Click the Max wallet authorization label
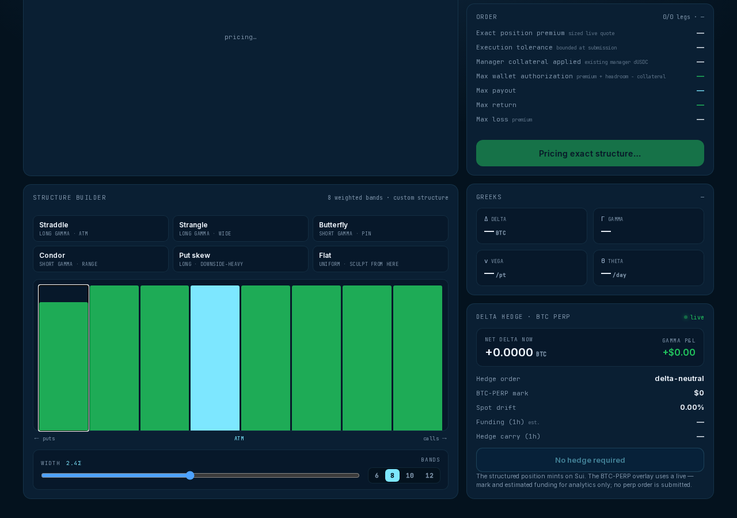The width and height of the screenshot is (737, 518). [525, 76]
